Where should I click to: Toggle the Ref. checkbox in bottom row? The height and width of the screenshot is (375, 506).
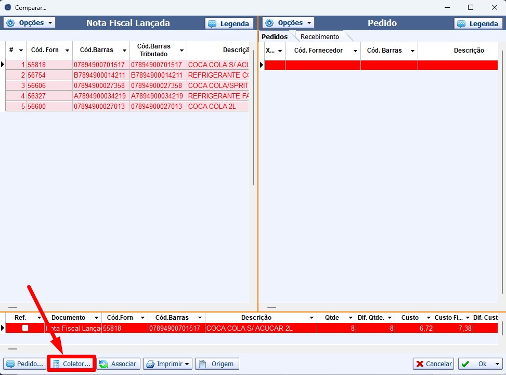[25, 328]
